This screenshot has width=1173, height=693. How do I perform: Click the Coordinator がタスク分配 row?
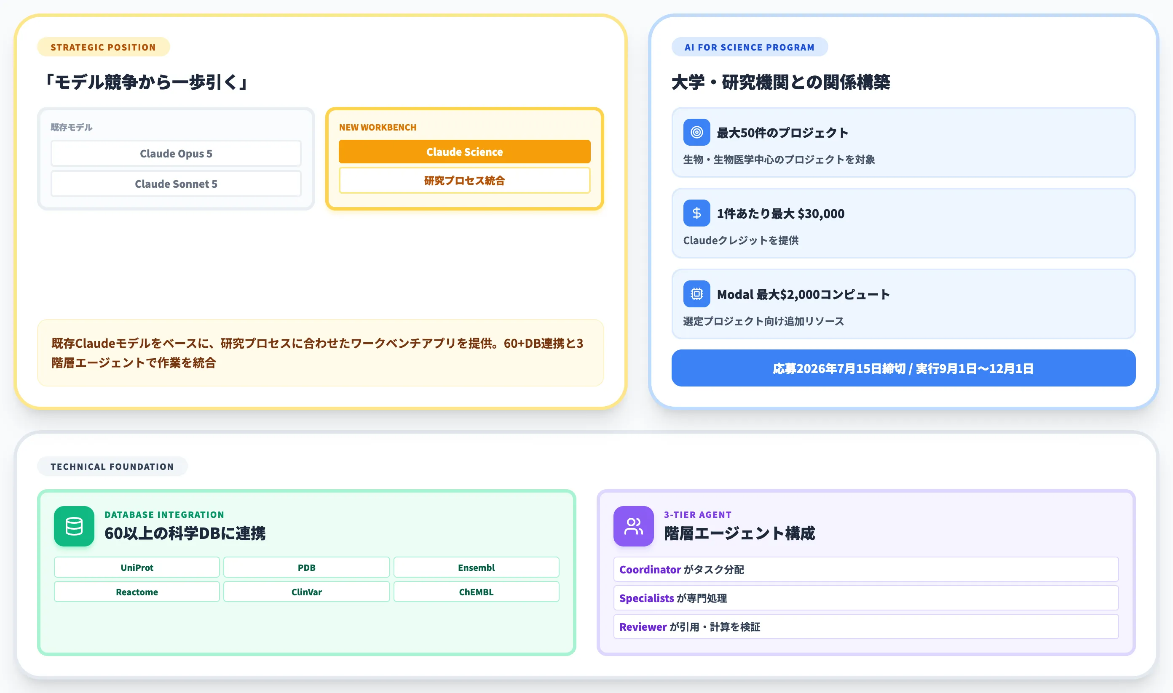(x=865, y=569)
